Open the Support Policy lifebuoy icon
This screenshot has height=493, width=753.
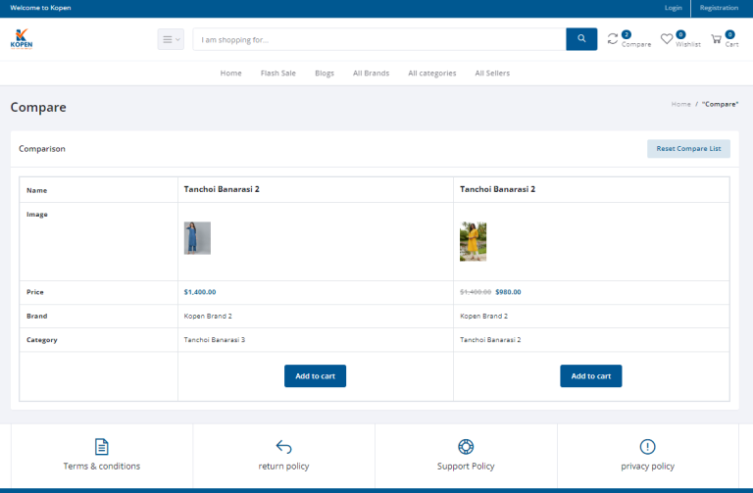[x=466, y=447]
